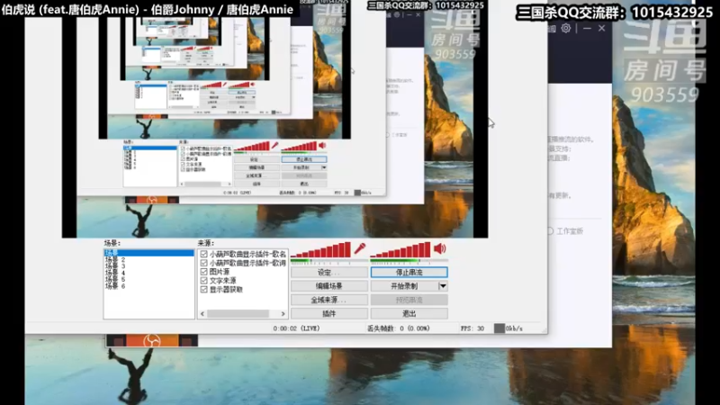Disable the 显示器获取 source checkbox

tap(204, 290)
